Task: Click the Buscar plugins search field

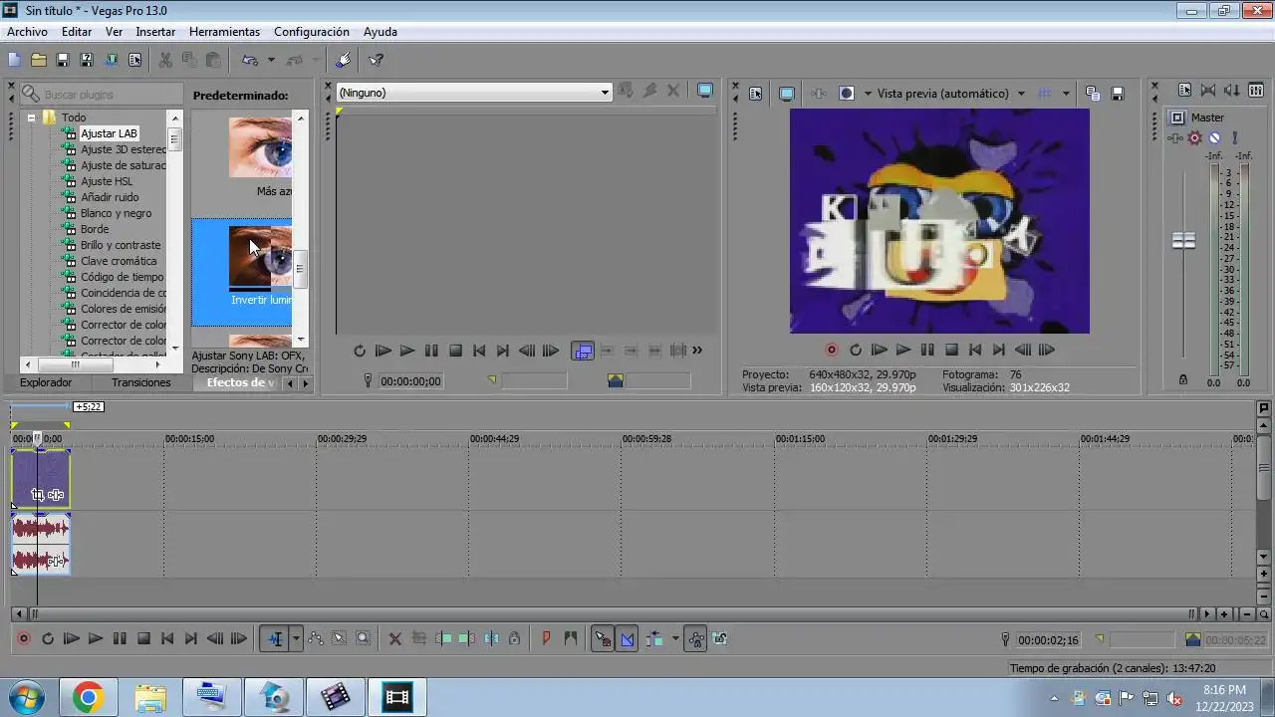Action: point(103,94)
